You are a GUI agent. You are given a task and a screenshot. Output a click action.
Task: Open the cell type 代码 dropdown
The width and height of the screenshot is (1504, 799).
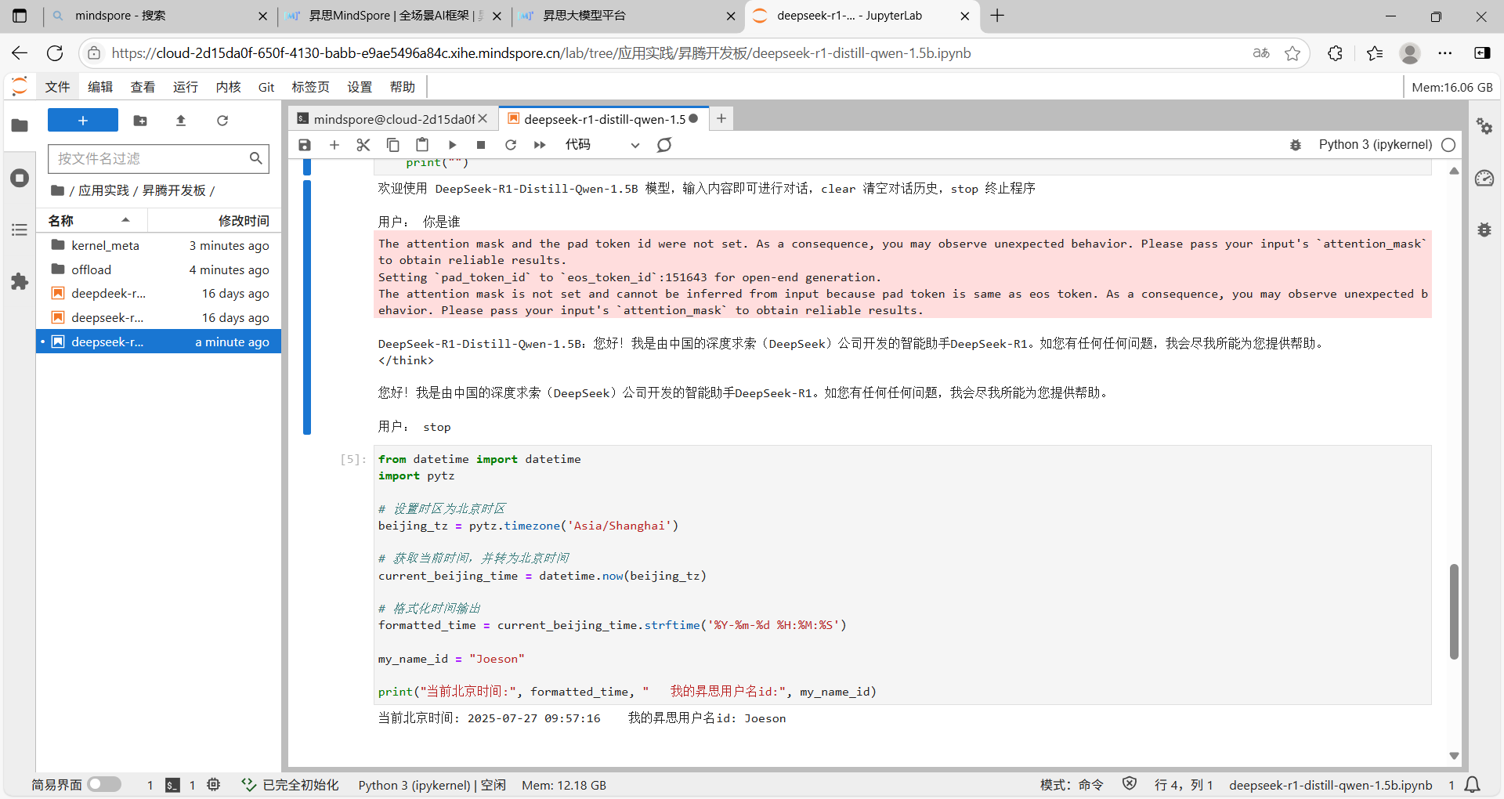[x=602, y=145]
